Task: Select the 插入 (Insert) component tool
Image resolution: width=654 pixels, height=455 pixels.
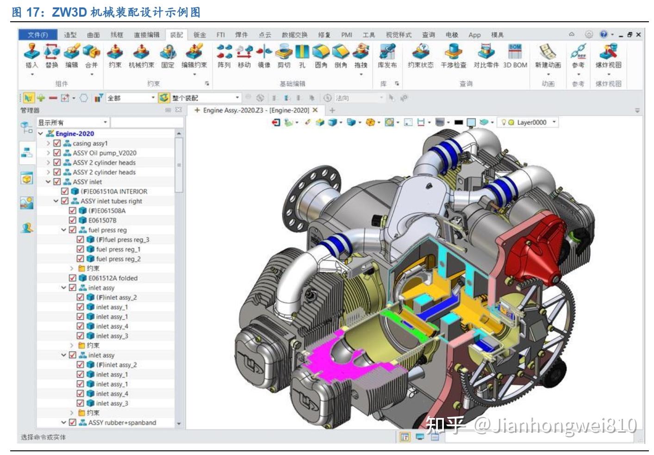Action: click(x=31, y=56)
